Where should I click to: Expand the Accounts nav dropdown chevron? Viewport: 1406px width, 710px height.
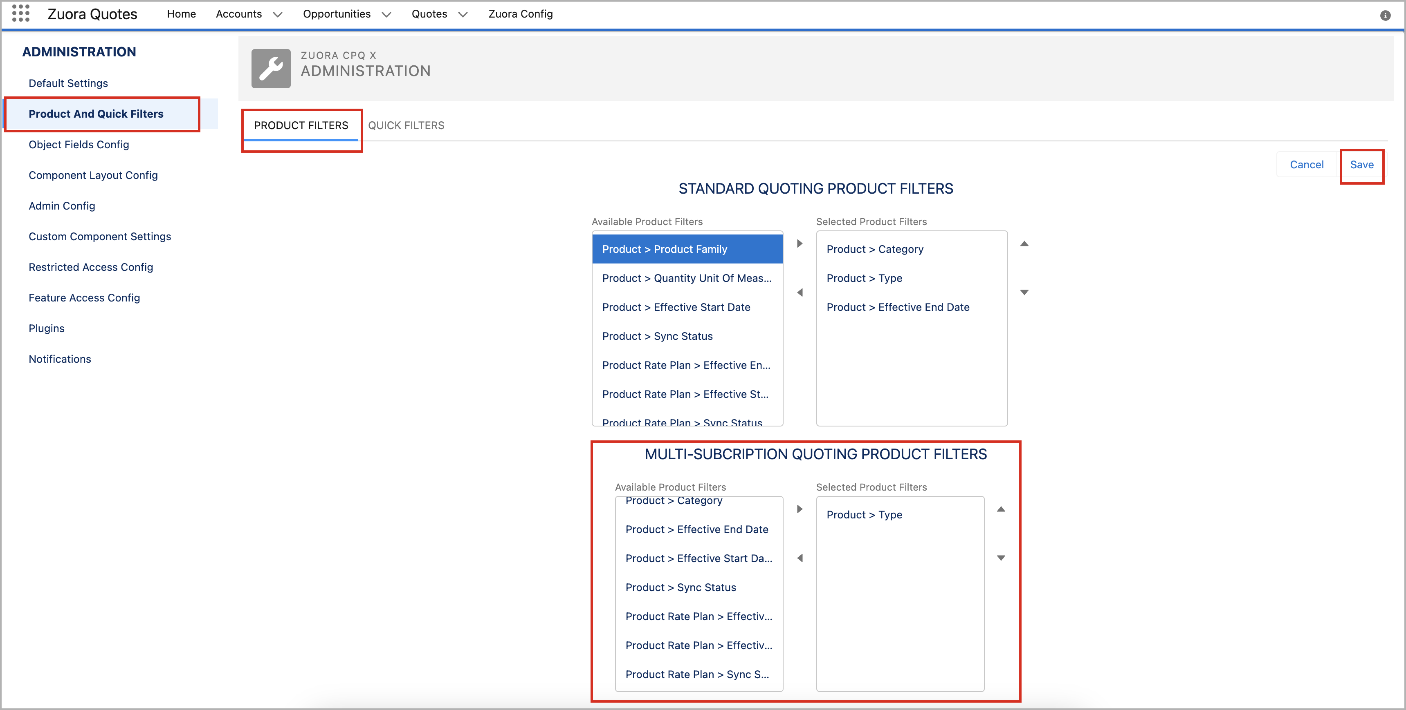coord(277,15)
